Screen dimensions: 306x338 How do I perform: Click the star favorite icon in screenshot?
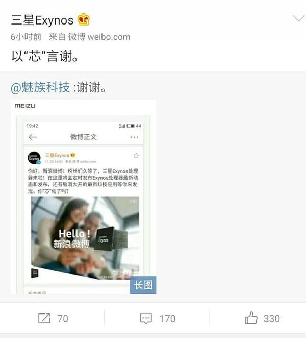pos(136,155)
